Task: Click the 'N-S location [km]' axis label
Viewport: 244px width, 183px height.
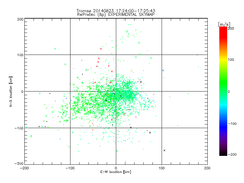Action: pyautogui.click(x=11, y=91)
